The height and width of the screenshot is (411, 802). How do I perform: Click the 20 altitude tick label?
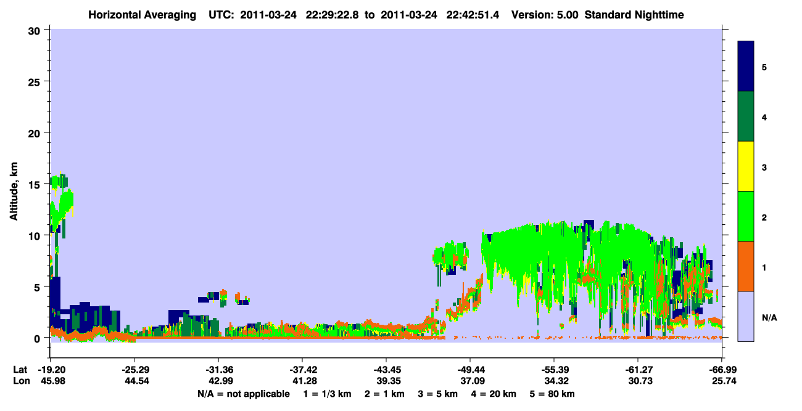tap(35, 132)
